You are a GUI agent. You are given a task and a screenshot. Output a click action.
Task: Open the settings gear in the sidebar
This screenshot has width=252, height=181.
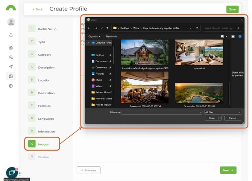pyautogui.click(x=11, y=86)
